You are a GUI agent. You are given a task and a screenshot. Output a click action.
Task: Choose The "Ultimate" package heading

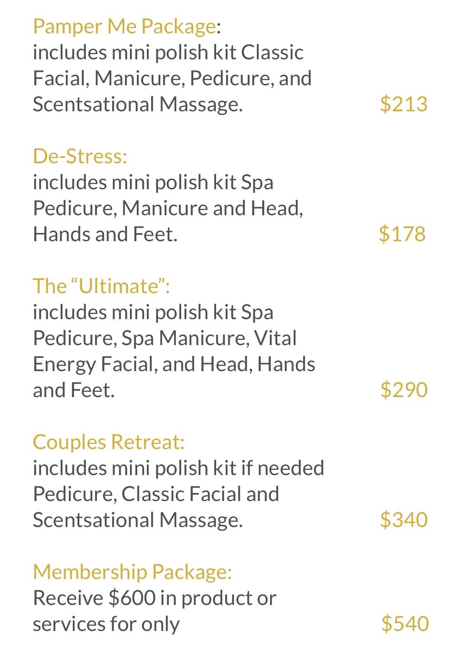pyautogui.click(x=101, y=286)
